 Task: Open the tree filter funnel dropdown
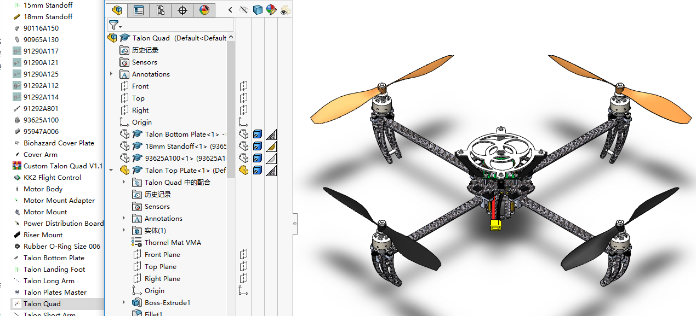[115, 25]
